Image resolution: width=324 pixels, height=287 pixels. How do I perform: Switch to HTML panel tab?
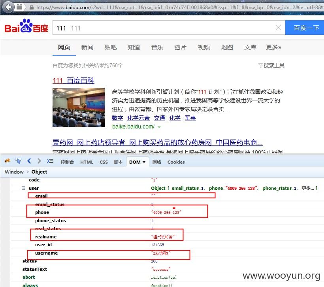coord(87,162)
